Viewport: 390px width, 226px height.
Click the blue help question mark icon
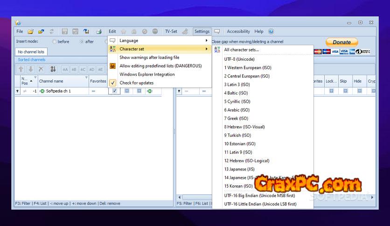pyautogui.click(x=271, y=31)
